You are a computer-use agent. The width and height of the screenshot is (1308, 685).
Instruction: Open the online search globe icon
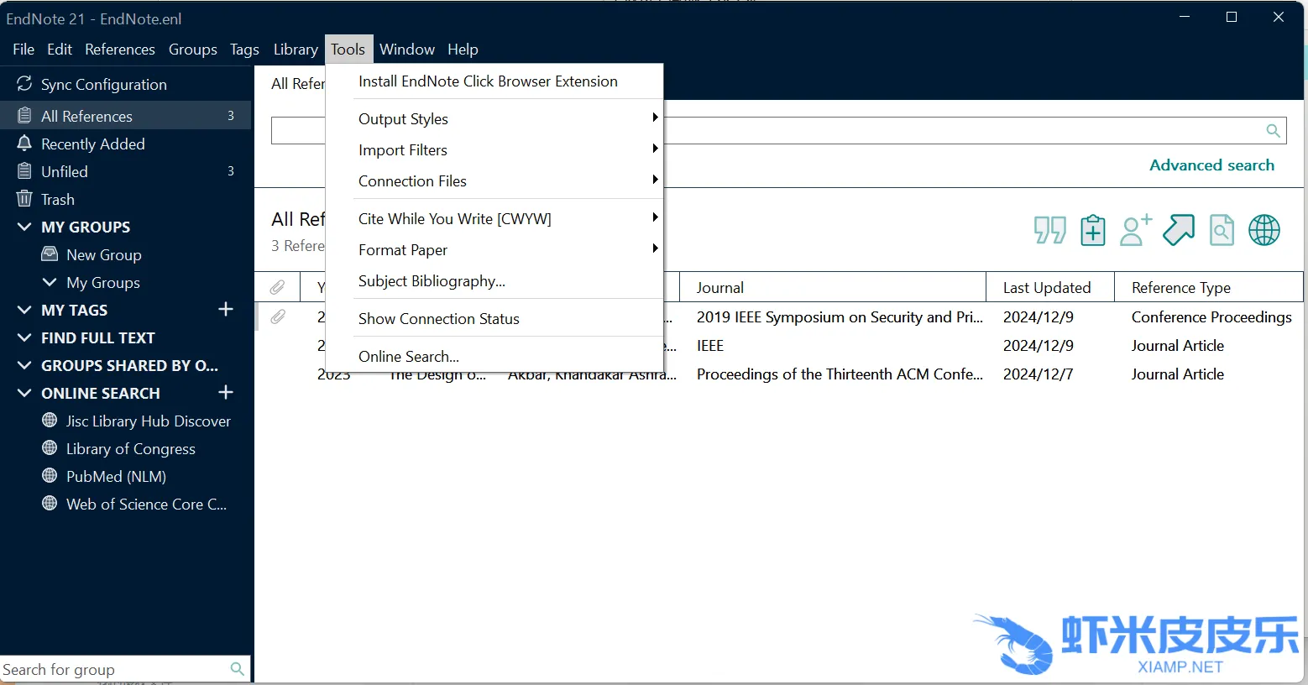pyautogui.click(x=1264, y=230)
